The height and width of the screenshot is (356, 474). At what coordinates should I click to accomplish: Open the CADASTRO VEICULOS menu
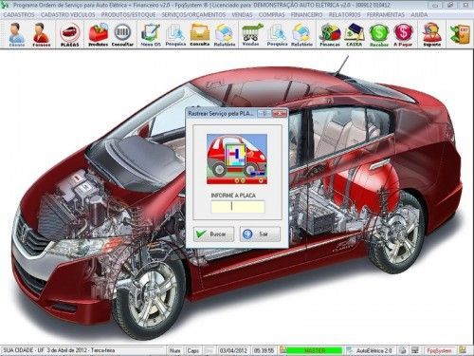(x=67, y=15)
